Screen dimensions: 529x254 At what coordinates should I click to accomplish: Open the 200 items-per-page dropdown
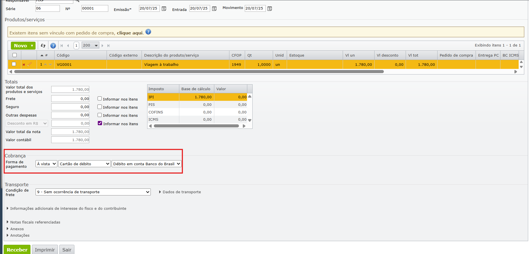pyautogui.click(x=90, y=45)
